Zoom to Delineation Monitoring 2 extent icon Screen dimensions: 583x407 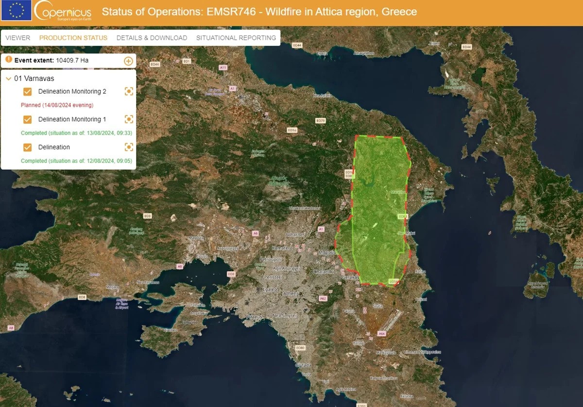(x=129, y=91)
